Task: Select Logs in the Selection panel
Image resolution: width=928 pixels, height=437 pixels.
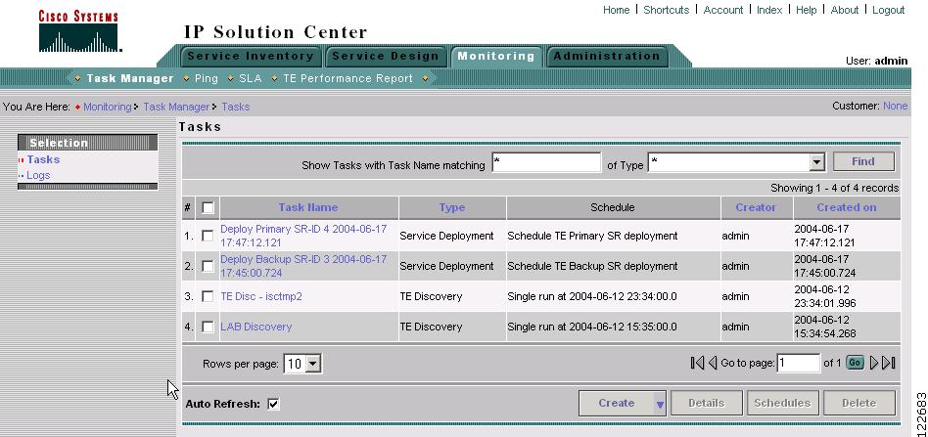Action: click(x=38, y=175)
